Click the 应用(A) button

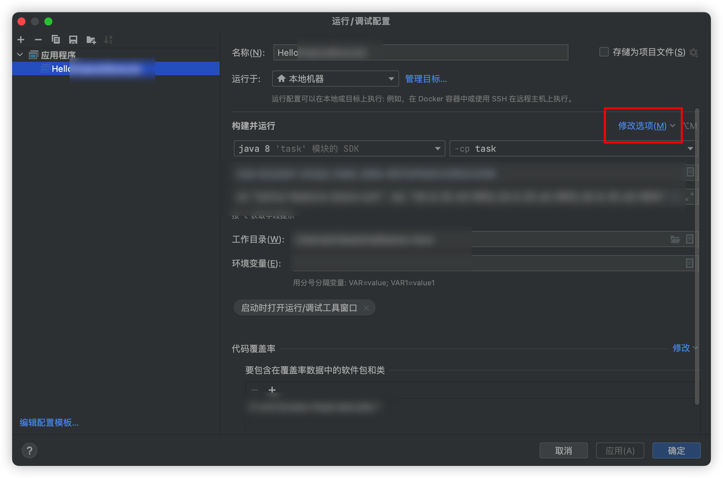coord(620,450)
